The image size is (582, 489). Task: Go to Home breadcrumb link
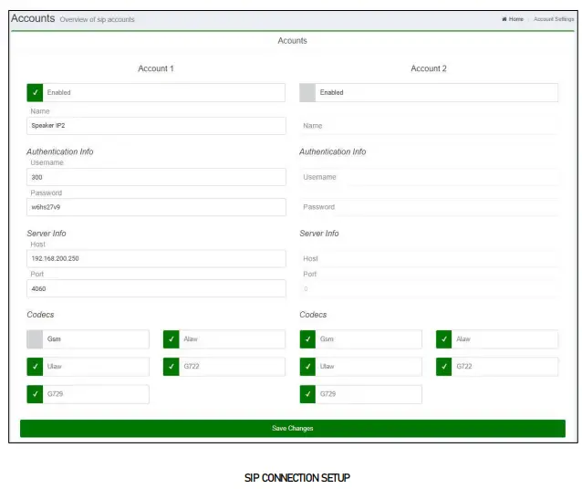click(x=516, y=19)
